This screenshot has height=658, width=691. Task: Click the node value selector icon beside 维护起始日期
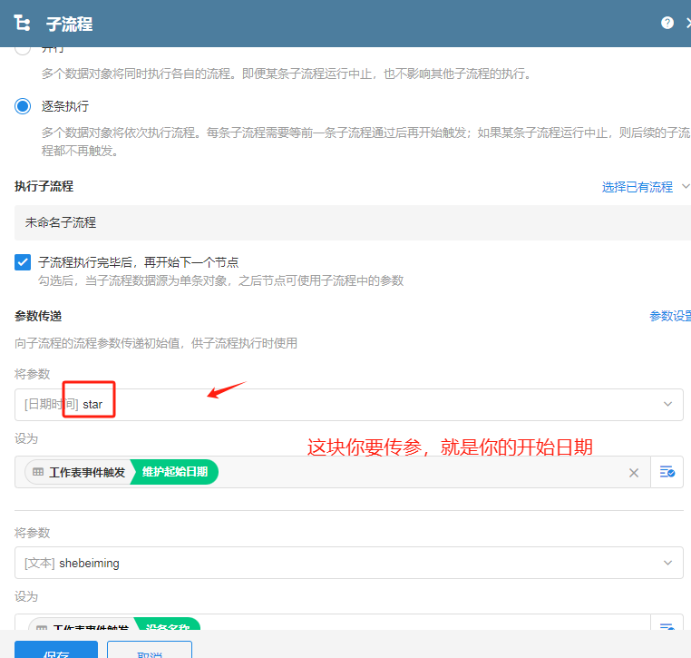(x=667, y=472)
